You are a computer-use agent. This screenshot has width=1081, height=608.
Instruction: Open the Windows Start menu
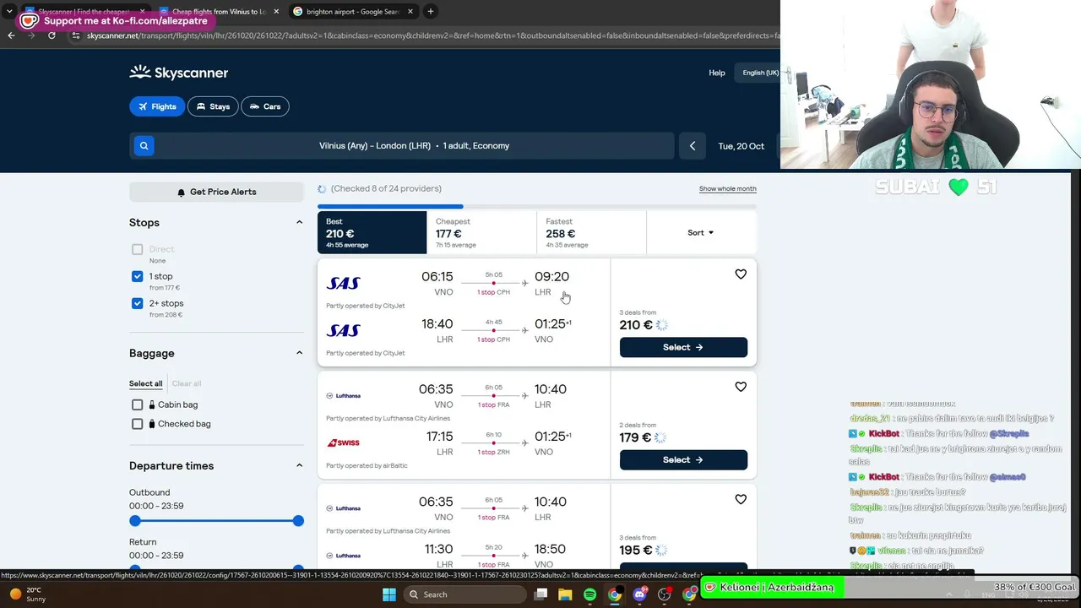pyautogui.click(x=389, y=594)
